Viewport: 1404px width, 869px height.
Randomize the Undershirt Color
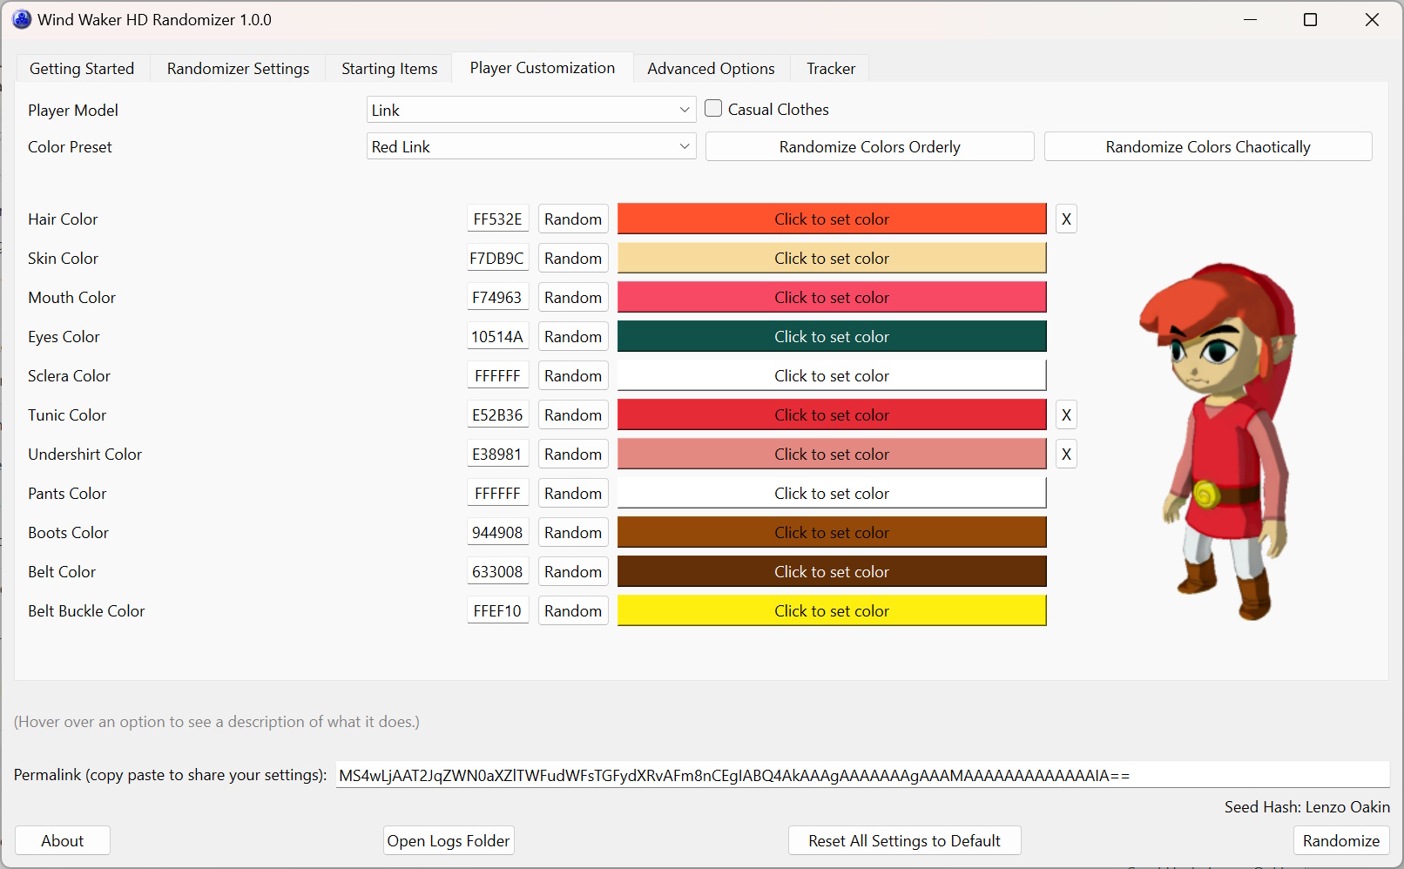pos(573,455)
